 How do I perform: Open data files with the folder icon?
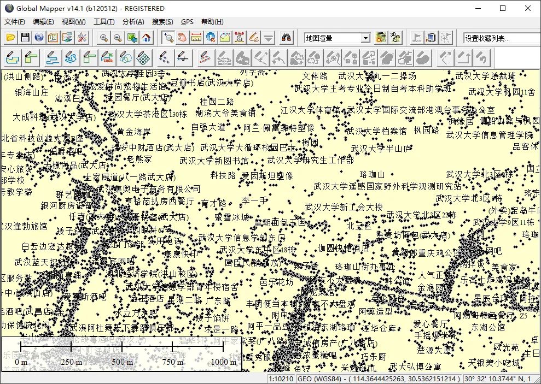click(x=11, y=38)
